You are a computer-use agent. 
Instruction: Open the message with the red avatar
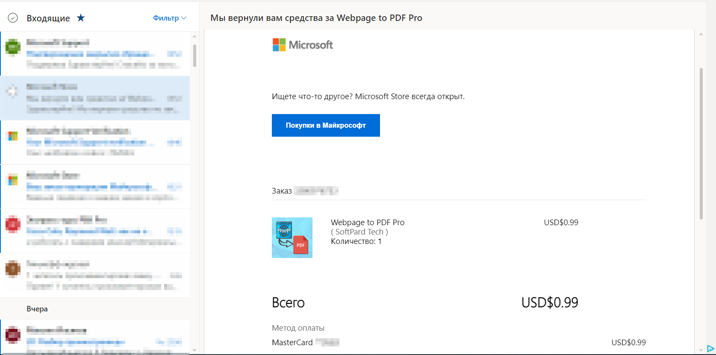95,231
